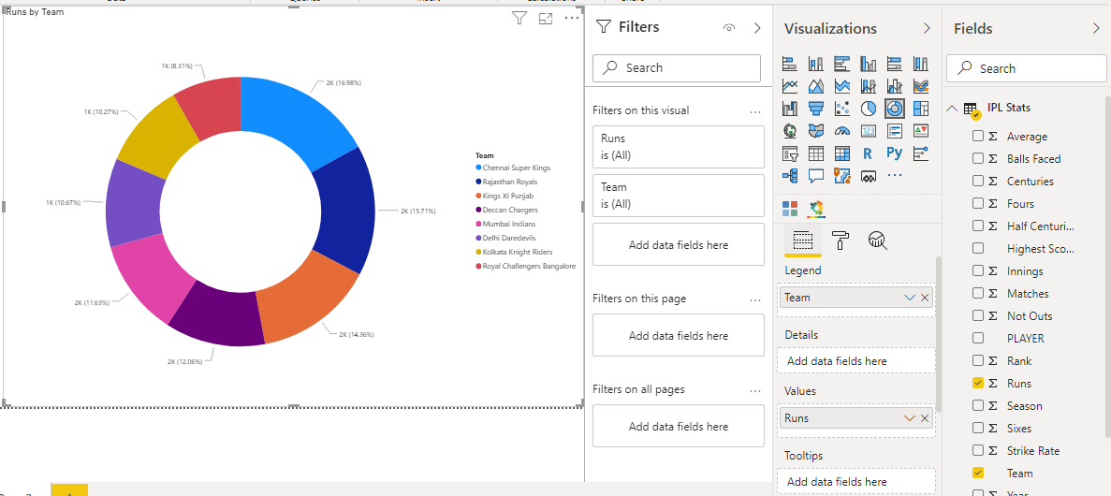Click Royal Challengers Bangalore legend color dot

(479, 267)
